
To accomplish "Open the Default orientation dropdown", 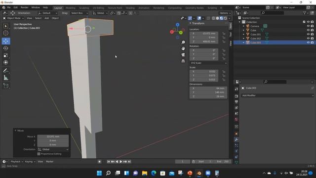I will tap(48, 13).
